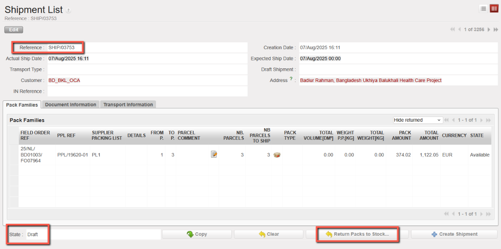This screenshot has height=249, width=501.
Task: Open the Document Information tab
Action: tap(71, 105)
